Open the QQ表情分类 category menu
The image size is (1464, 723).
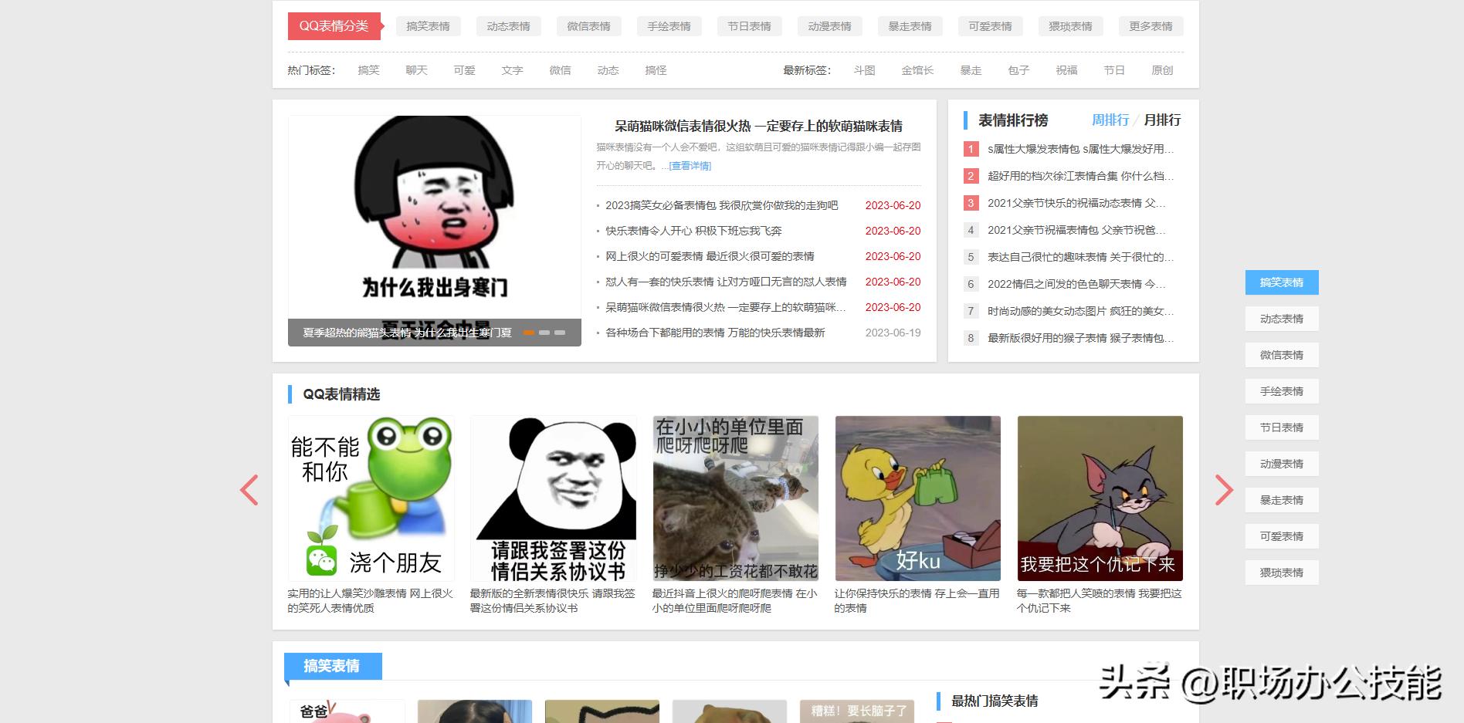tap(334, 25)
